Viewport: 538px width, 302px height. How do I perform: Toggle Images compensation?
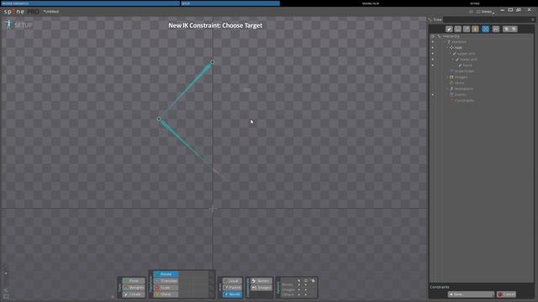261,288
